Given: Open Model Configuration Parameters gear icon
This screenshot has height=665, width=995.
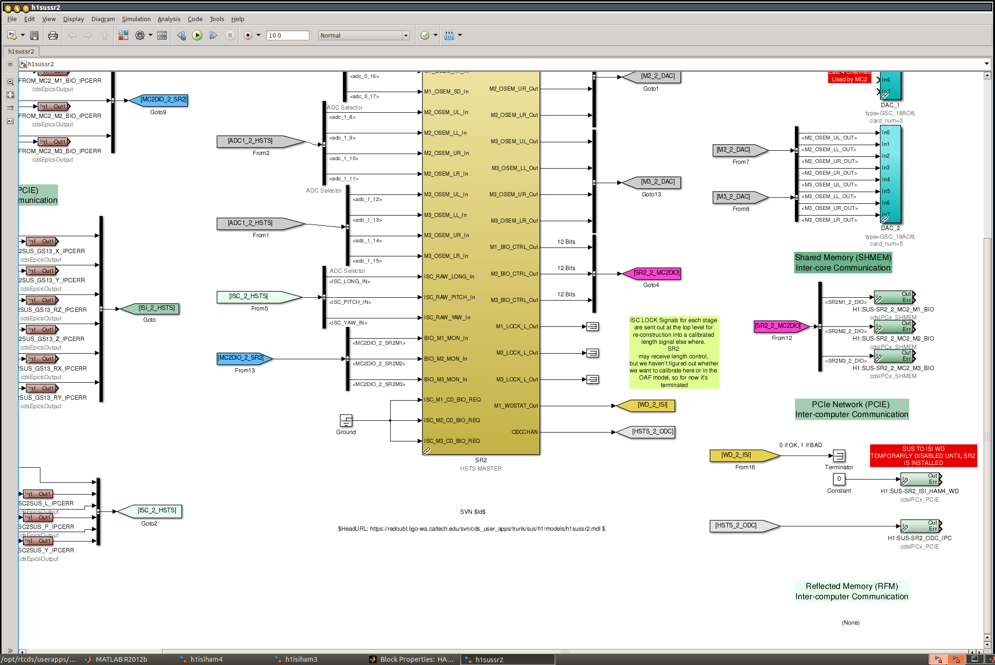Looking at the screenshot, I should (x=140, y=35).
